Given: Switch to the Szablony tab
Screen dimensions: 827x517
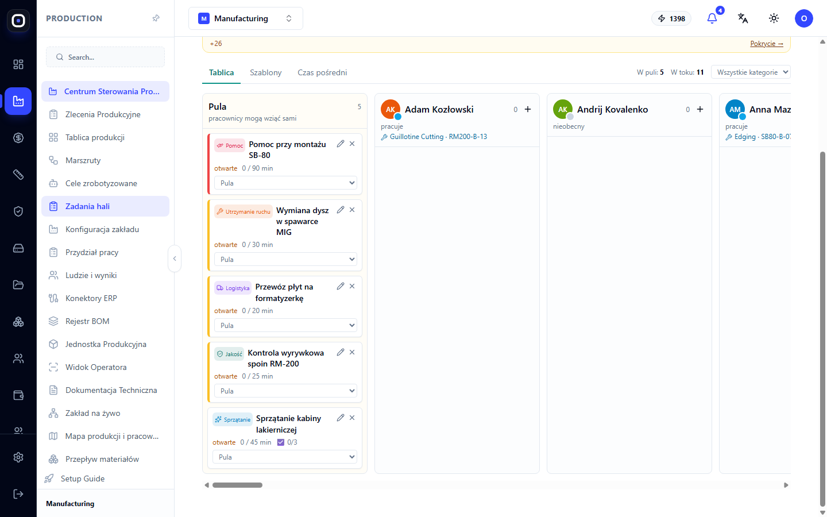Looking at the screenshot, I should pos(266,72).
